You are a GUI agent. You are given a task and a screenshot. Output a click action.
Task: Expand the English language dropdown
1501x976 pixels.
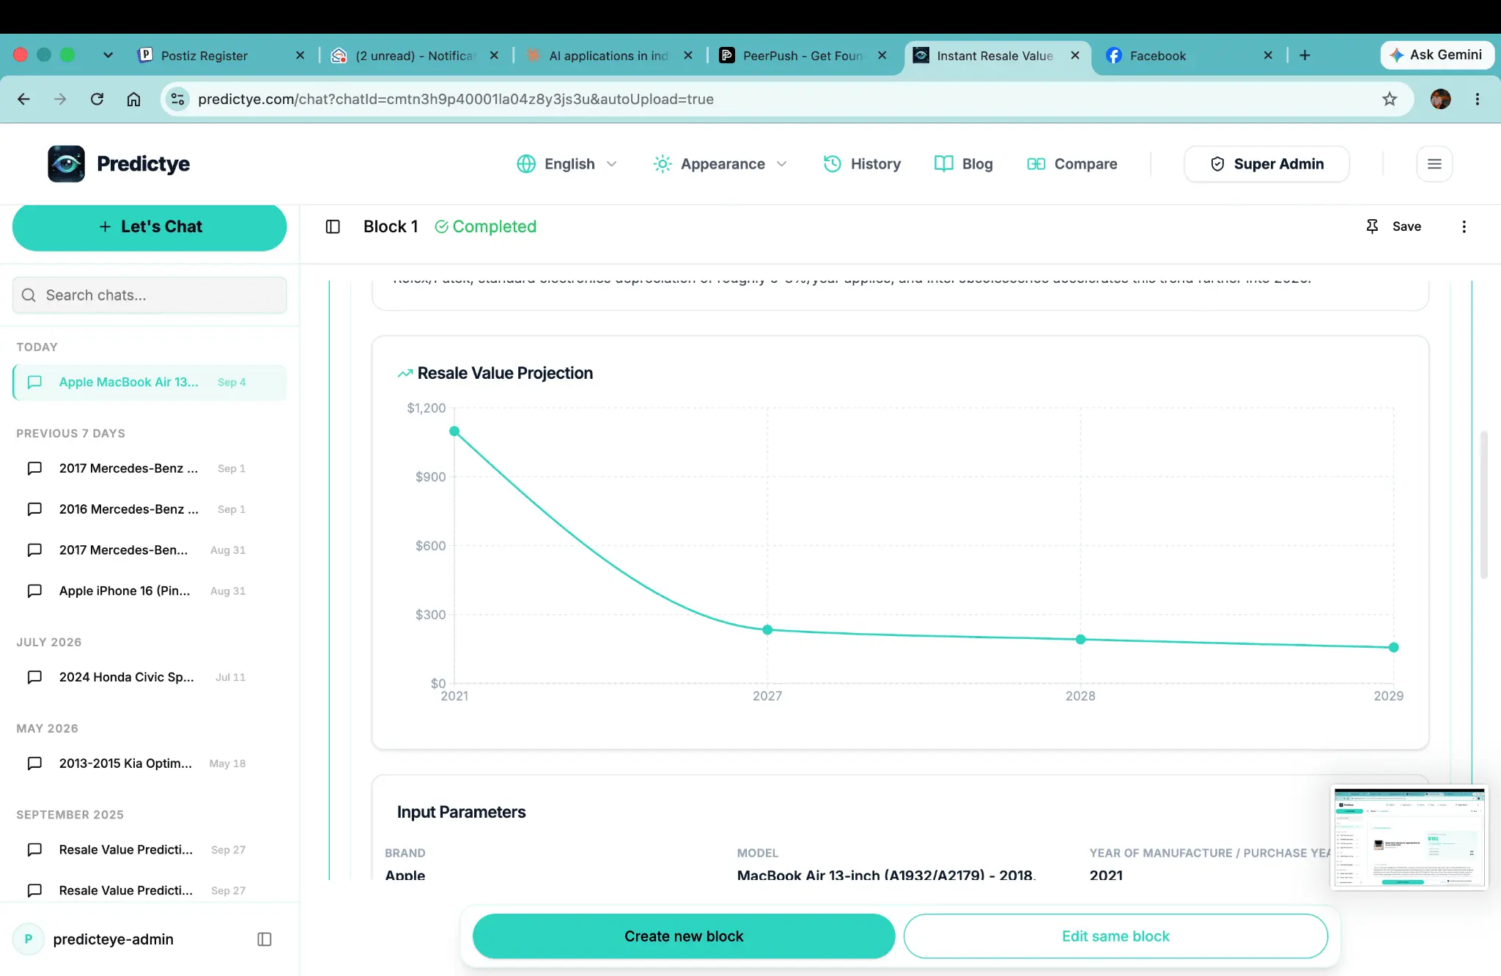click(567, 164)
